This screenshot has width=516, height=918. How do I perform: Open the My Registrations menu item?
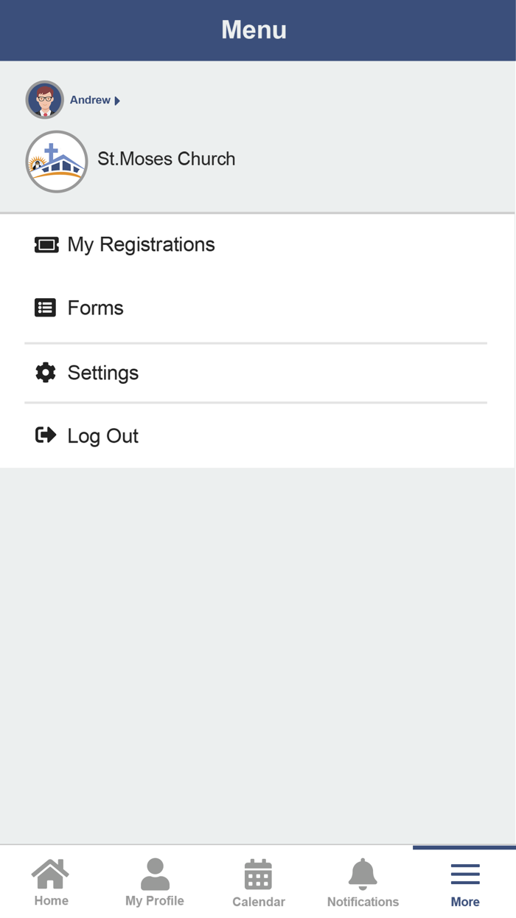click(x=142, y=245)
